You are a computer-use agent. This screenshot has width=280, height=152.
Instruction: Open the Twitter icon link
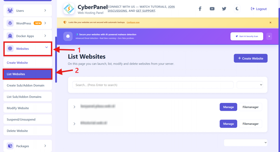click(x=224, y=9)
